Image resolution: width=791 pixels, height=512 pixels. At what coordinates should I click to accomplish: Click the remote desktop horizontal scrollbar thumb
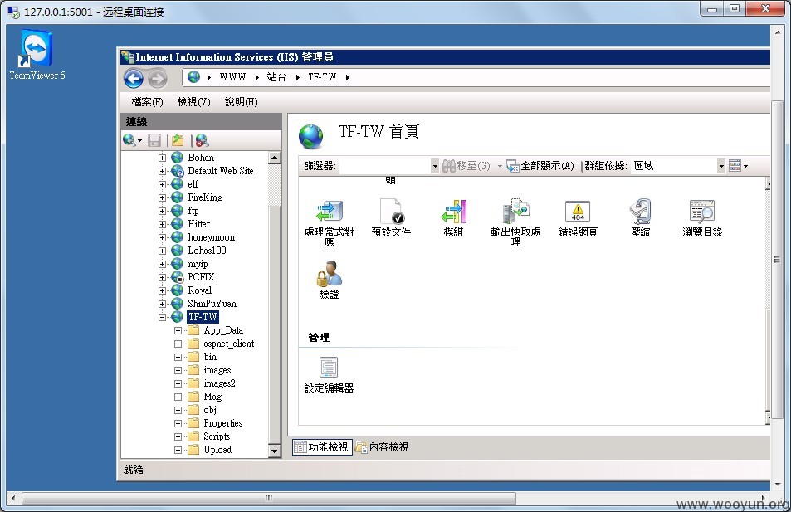pyautogui.click(x=269, y=499)
